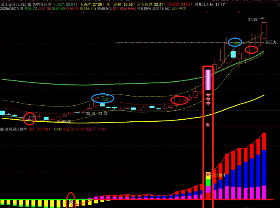Click the change 幅1.63(4.64%)

[x=125, y=9]
